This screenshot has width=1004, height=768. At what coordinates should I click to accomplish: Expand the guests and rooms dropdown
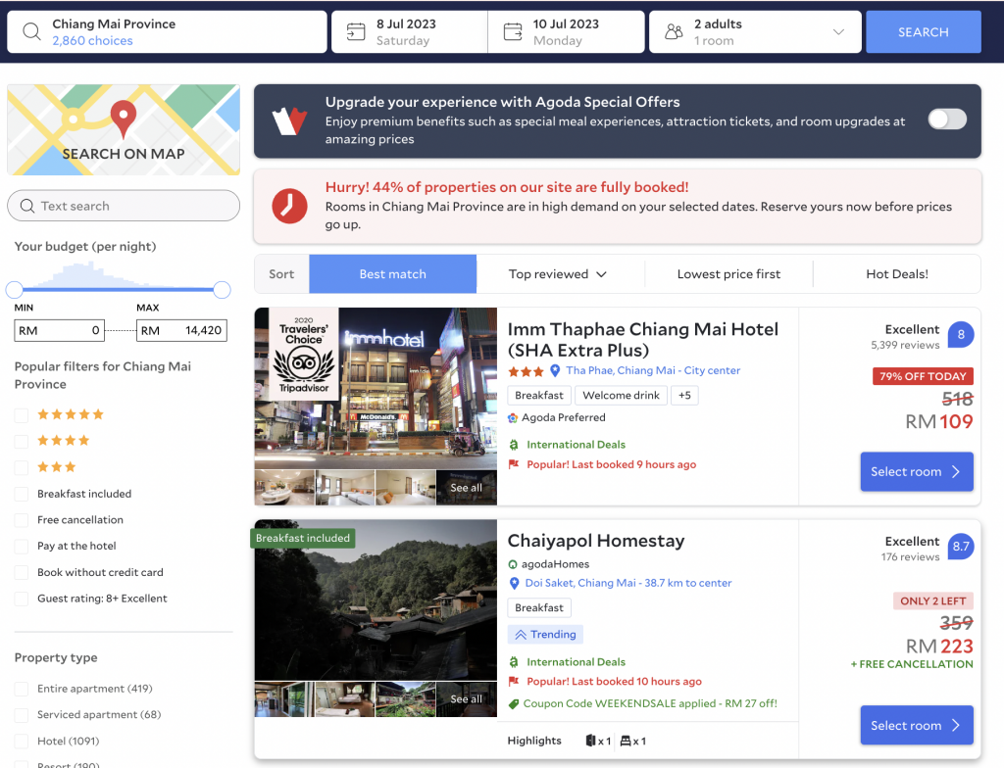pos(838,31)
